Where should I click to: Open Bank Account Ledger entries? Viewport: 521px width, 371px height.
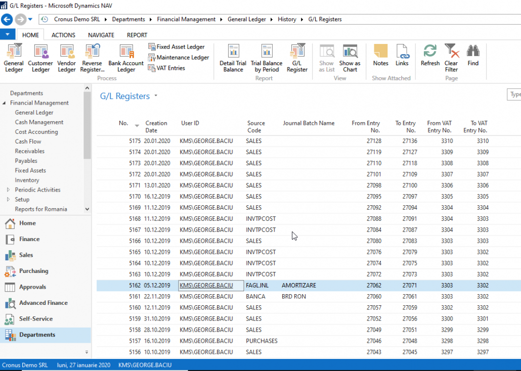pyautogui.click(x=125, y=57)
